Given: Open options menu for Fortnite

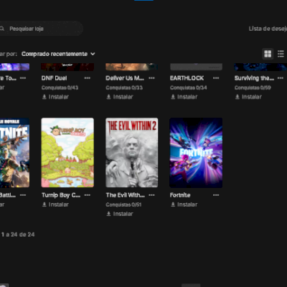Looking at the screenshot, I should (x=216, y=195).
